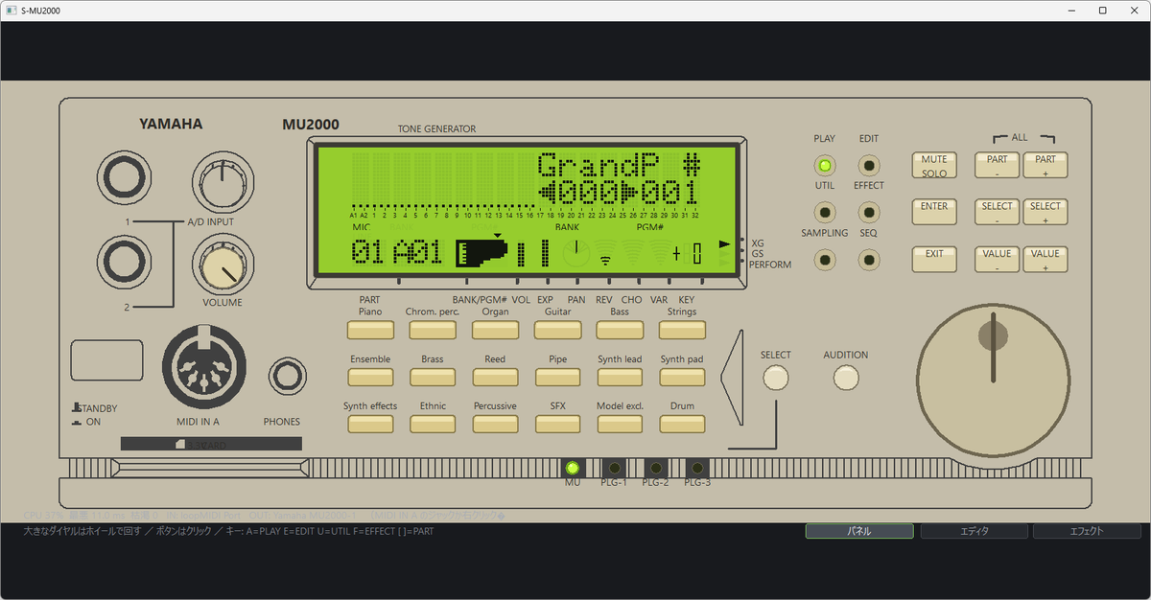Viewport: 1151px width, 600px height.
Task: Choose the SFX category button
Action: (x=557, y=424)
